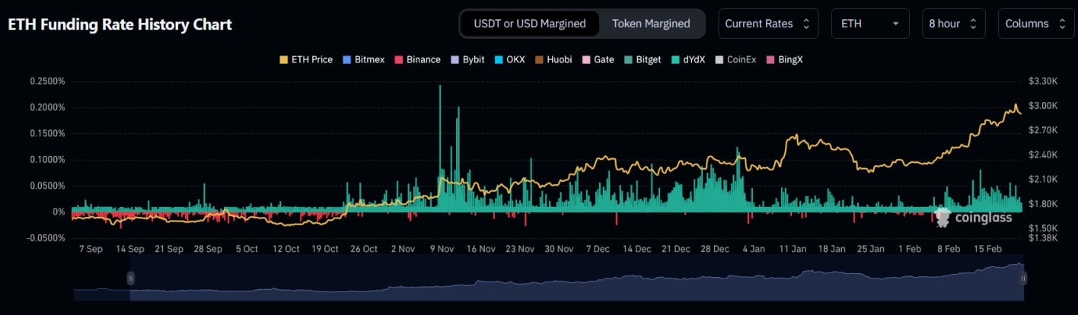Click the 0% funding rate axis label
The image size is (1078, 315).
pyautogui.click(x=59, y=212)
